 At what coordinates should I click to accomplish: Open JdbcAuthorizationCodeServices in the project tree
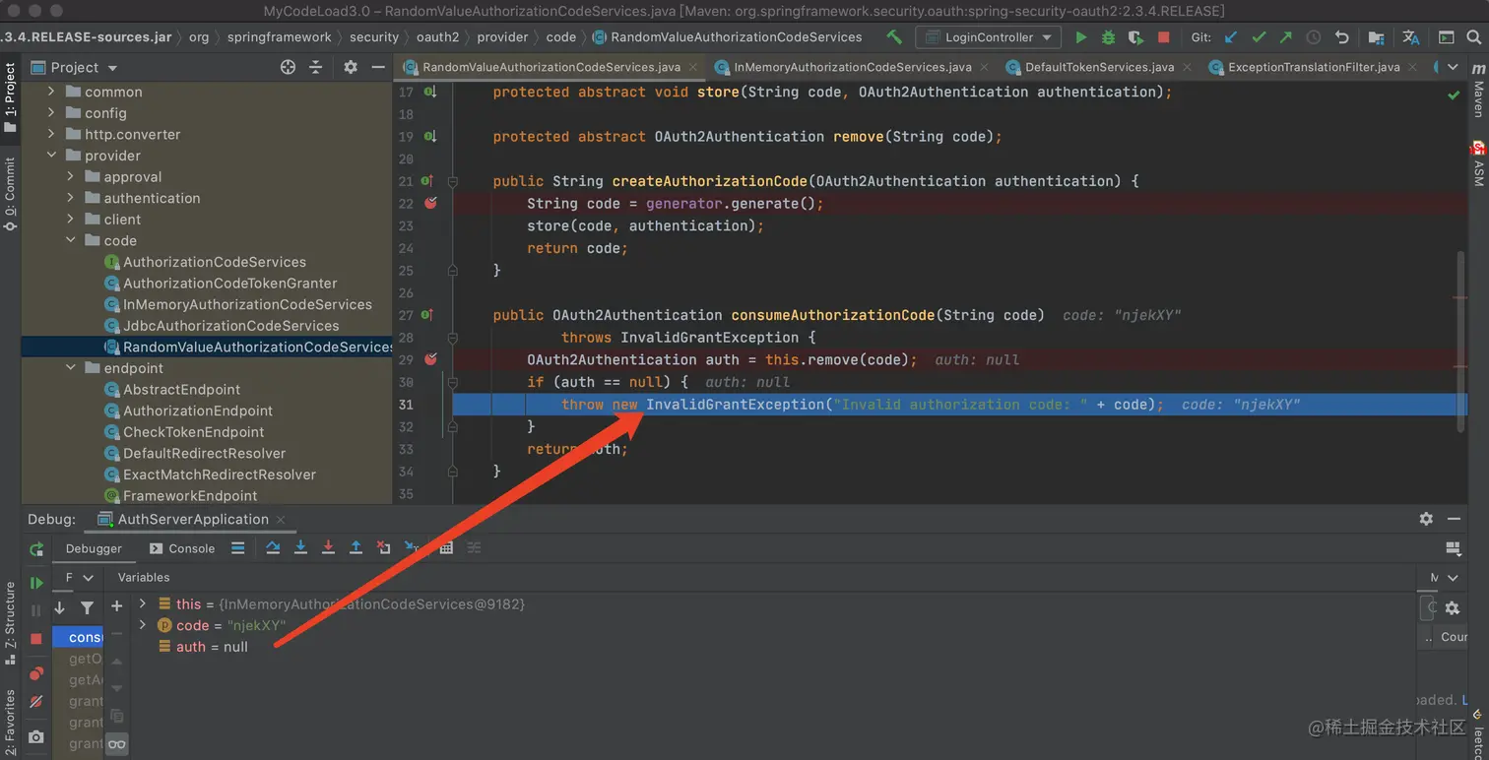(230, 326)
